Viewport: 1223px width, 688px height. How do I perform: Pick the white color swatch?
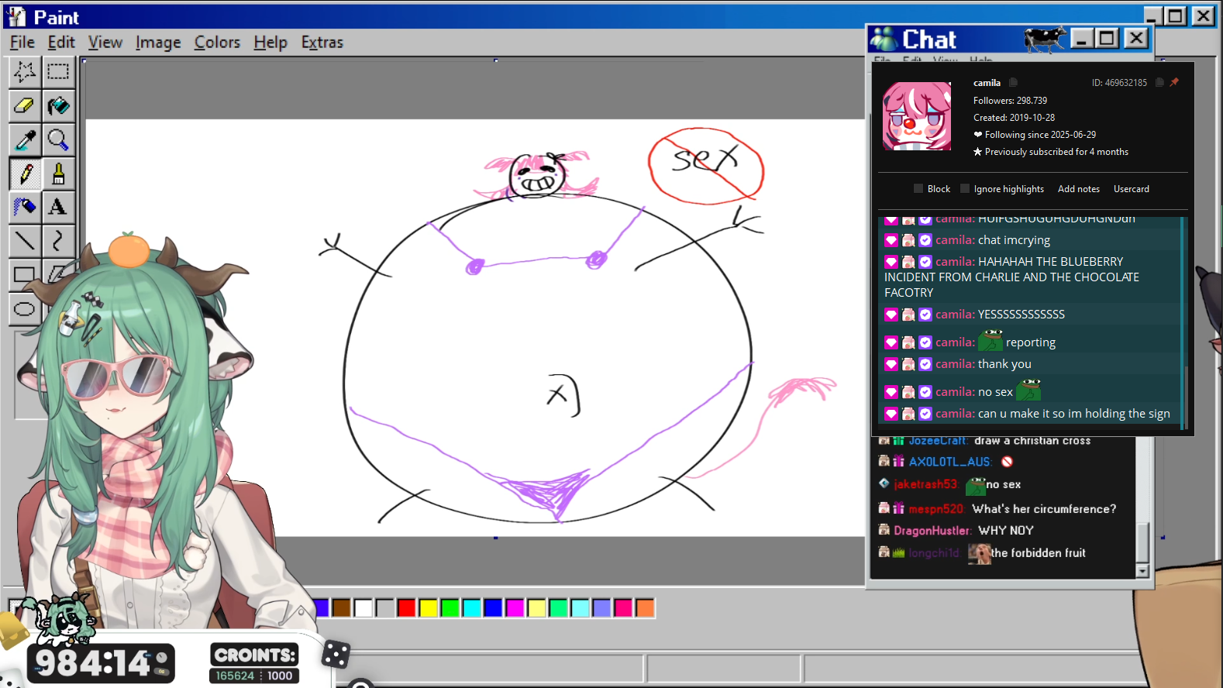pos(363,608)
